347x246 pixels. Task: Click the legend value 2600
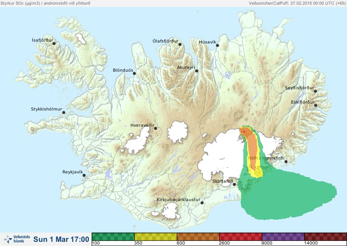224,243
